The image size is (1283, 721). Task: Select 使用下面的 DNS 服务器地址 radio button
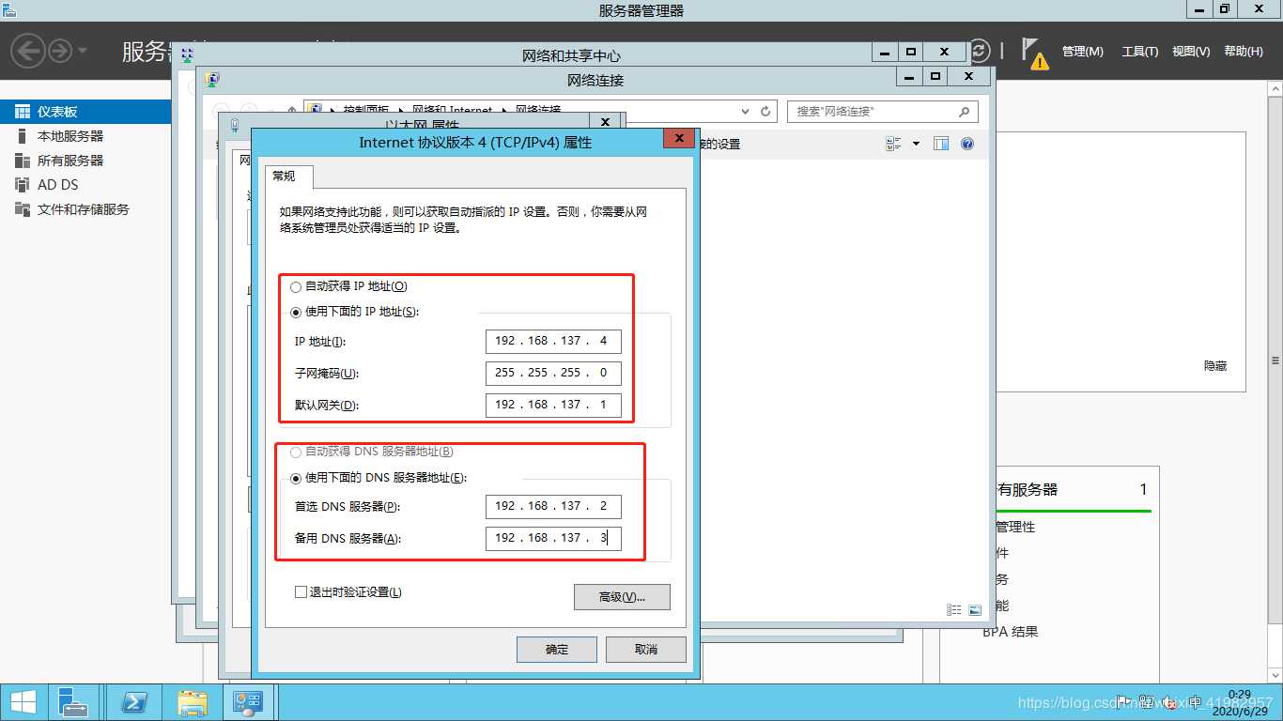coord(297,478)
